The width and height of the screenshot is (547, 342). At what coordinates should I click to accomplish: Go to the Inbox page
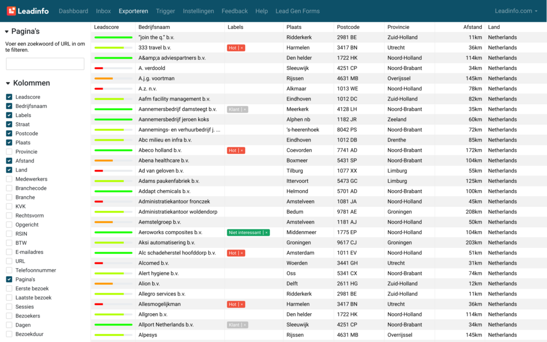103,11
